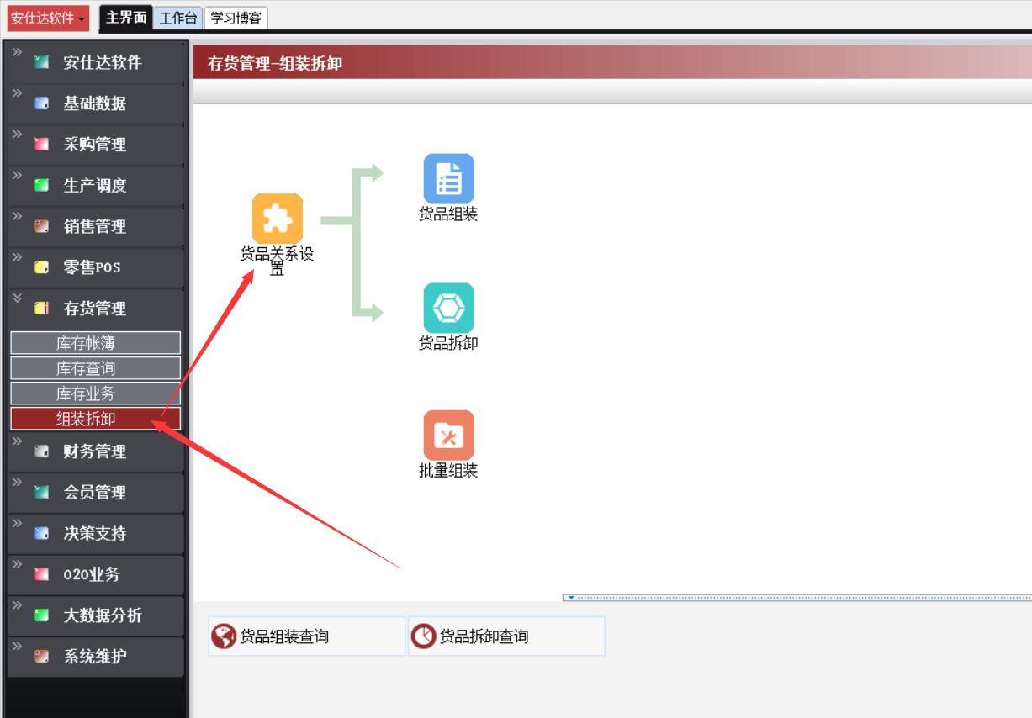The image size is (1032, 718).
Task: Switch to the 工作台 tab
Action: point(177,18)
